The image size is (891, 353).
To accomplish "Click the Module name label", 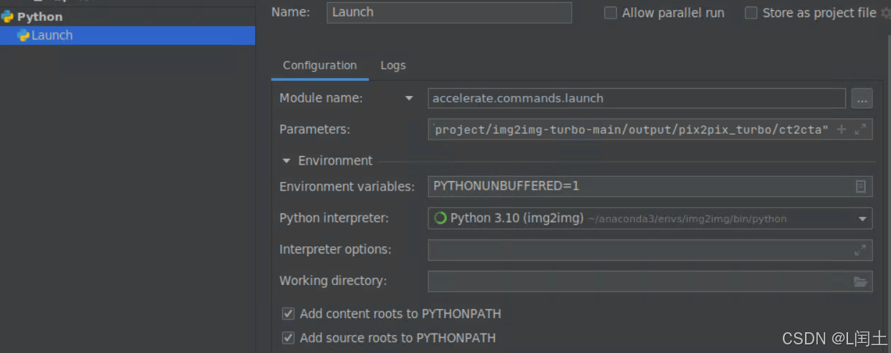I will [321, 98].
